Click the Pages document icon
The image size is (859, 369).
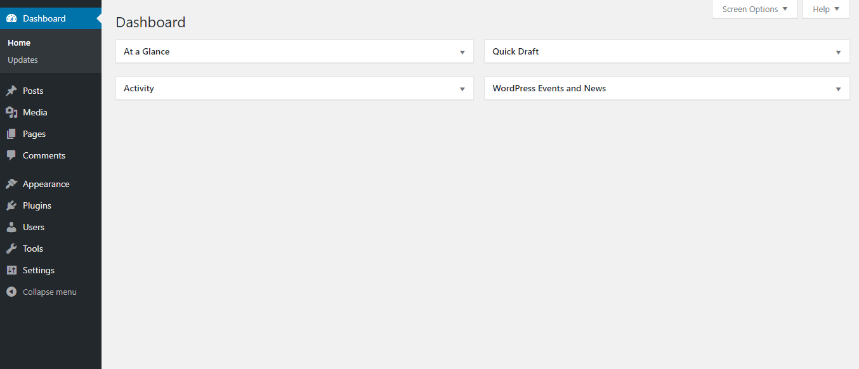(11, 134)
